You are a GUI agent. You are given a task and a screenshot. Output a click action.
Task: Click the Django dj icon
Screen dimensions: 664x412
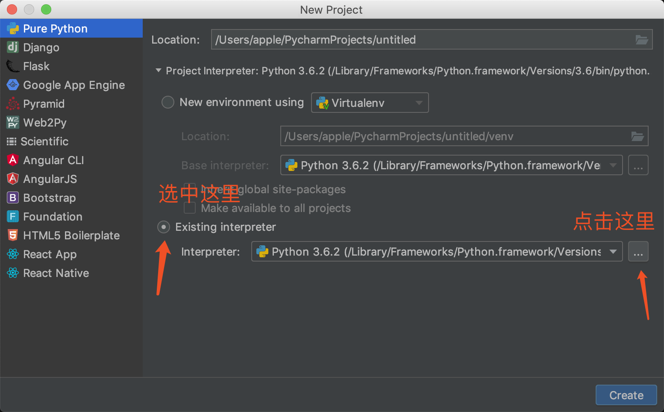[13, 47]
